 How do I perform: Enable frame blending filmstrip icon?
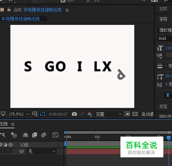point(35,135)
